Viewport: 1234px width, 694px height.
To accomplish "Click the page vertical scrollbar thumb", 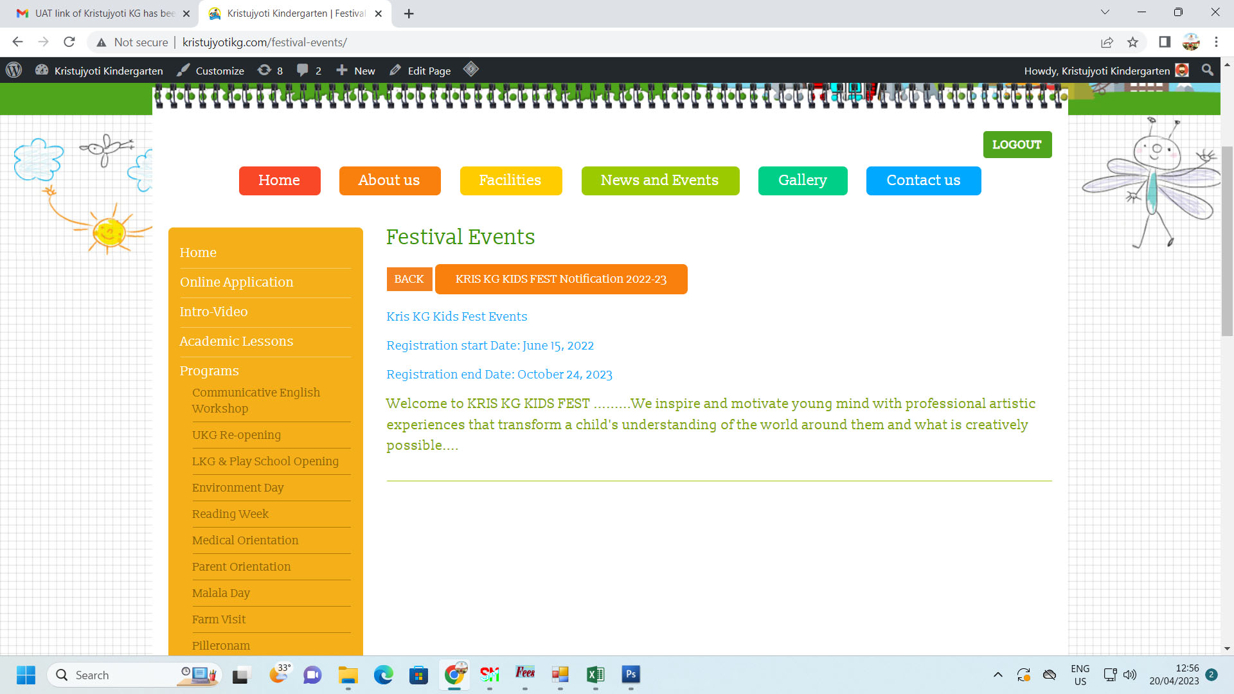I will [x=1227, y=241].
